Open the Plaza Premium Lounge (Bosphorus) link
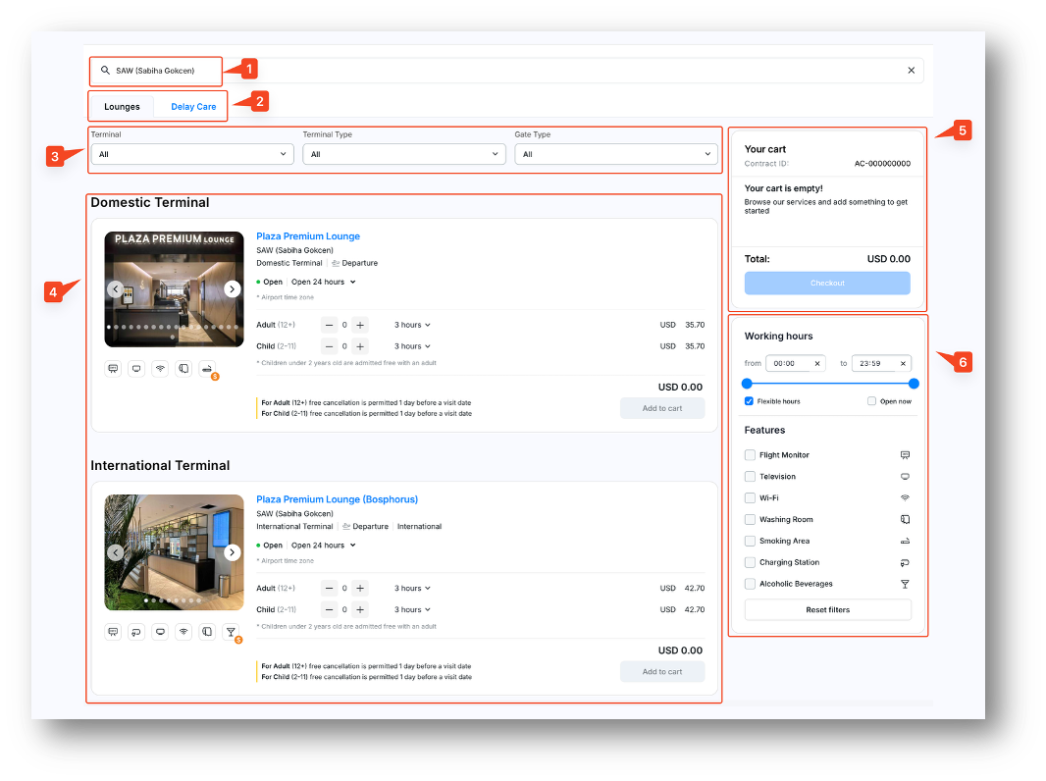 click(337, 499)
